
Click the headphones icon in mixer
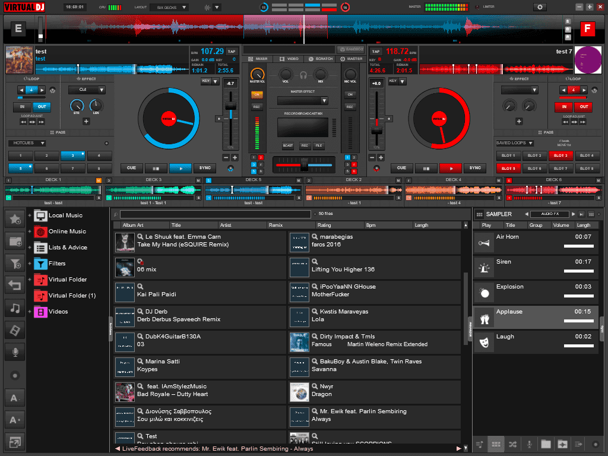tap(303, 75)
